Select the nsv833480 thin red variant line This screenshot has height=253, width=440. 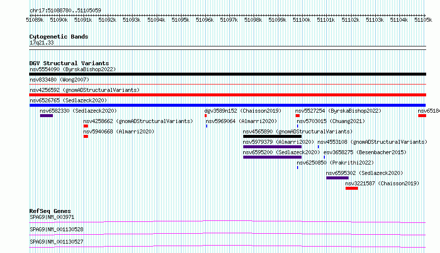click(x=227, y=84)
